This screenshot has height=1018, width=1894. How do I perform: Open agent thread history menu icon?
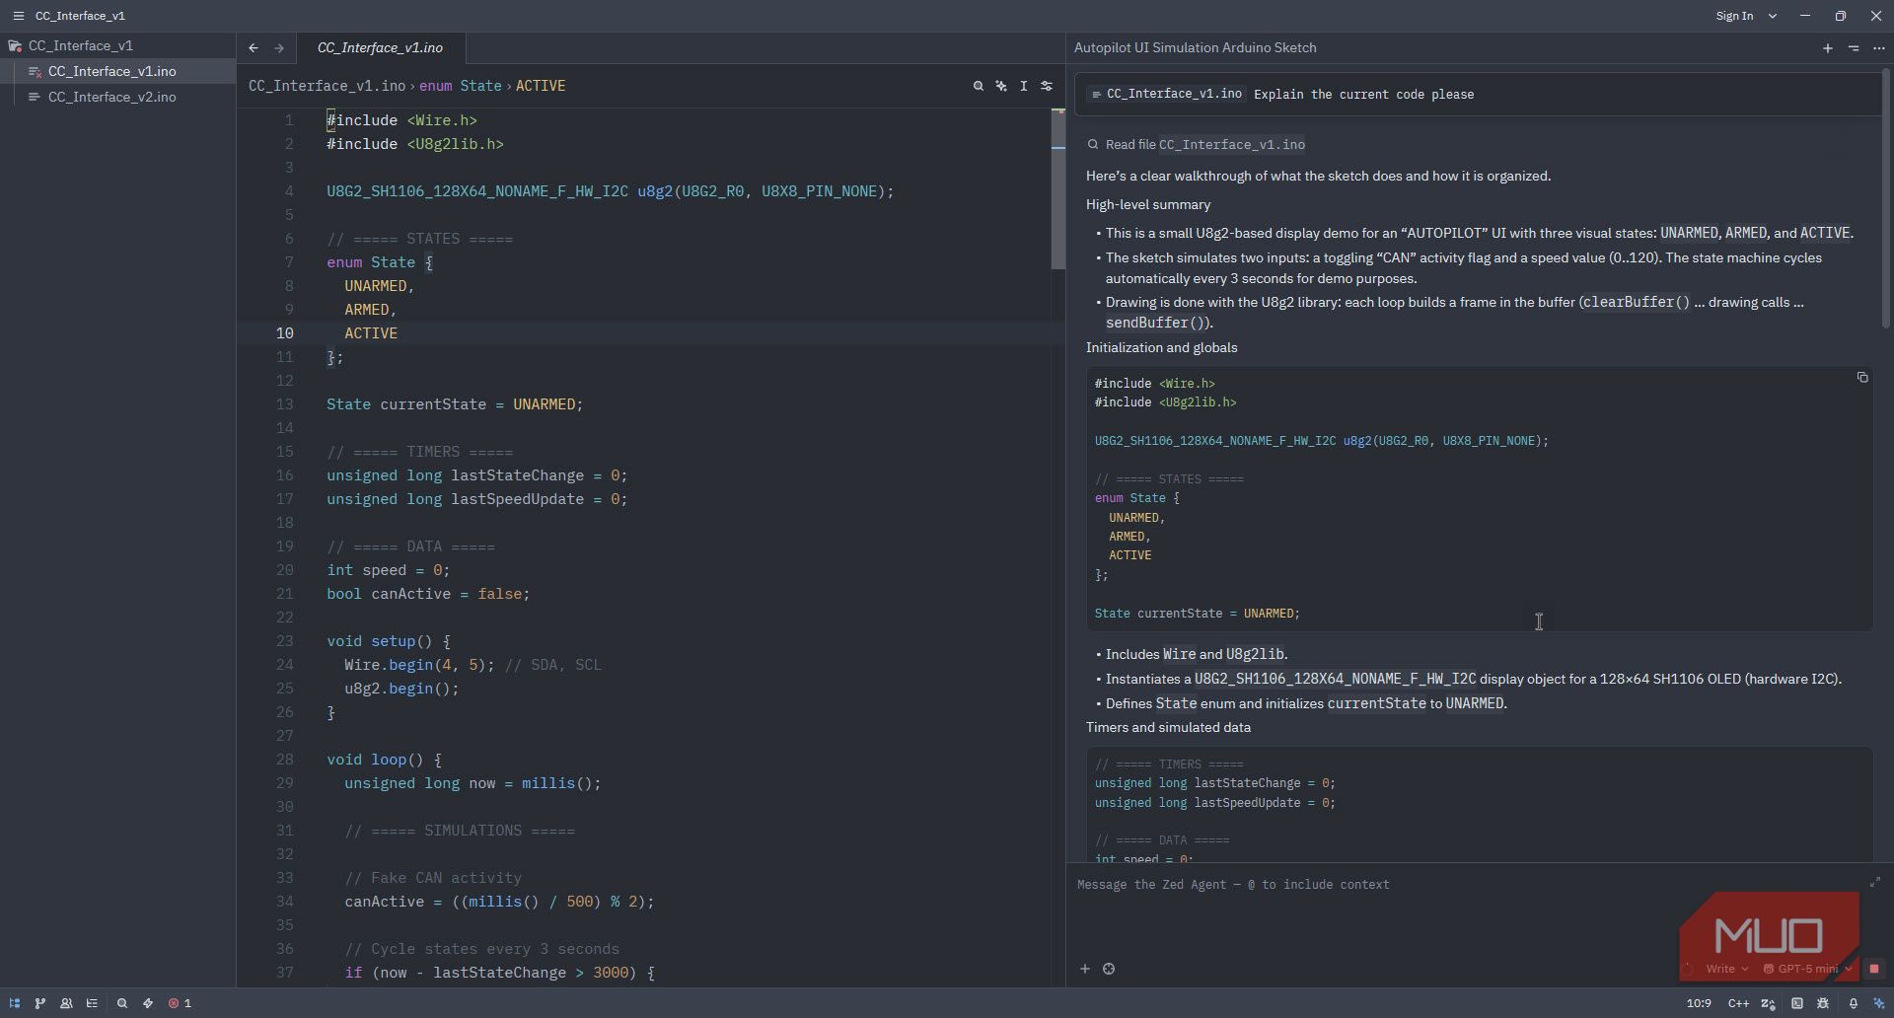click(x=1854, y=47)
